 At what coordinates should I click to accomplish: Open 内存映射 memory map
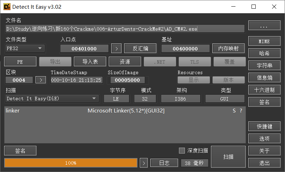[x=228, y=49]
